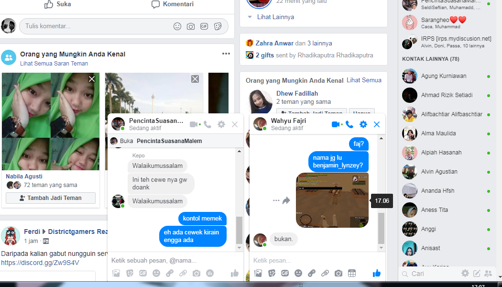
Task: Compose new message from chat sidebar
Action: pyautogui.click(x=477, y=273)
